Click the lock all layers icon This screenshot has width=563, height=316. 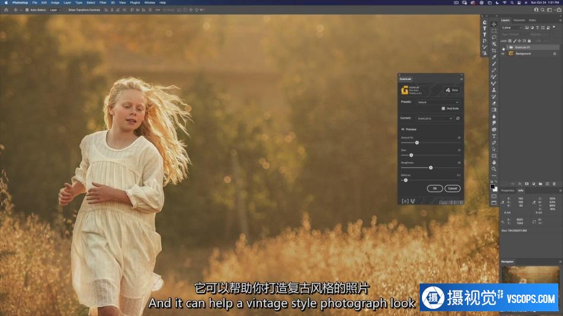529,41
